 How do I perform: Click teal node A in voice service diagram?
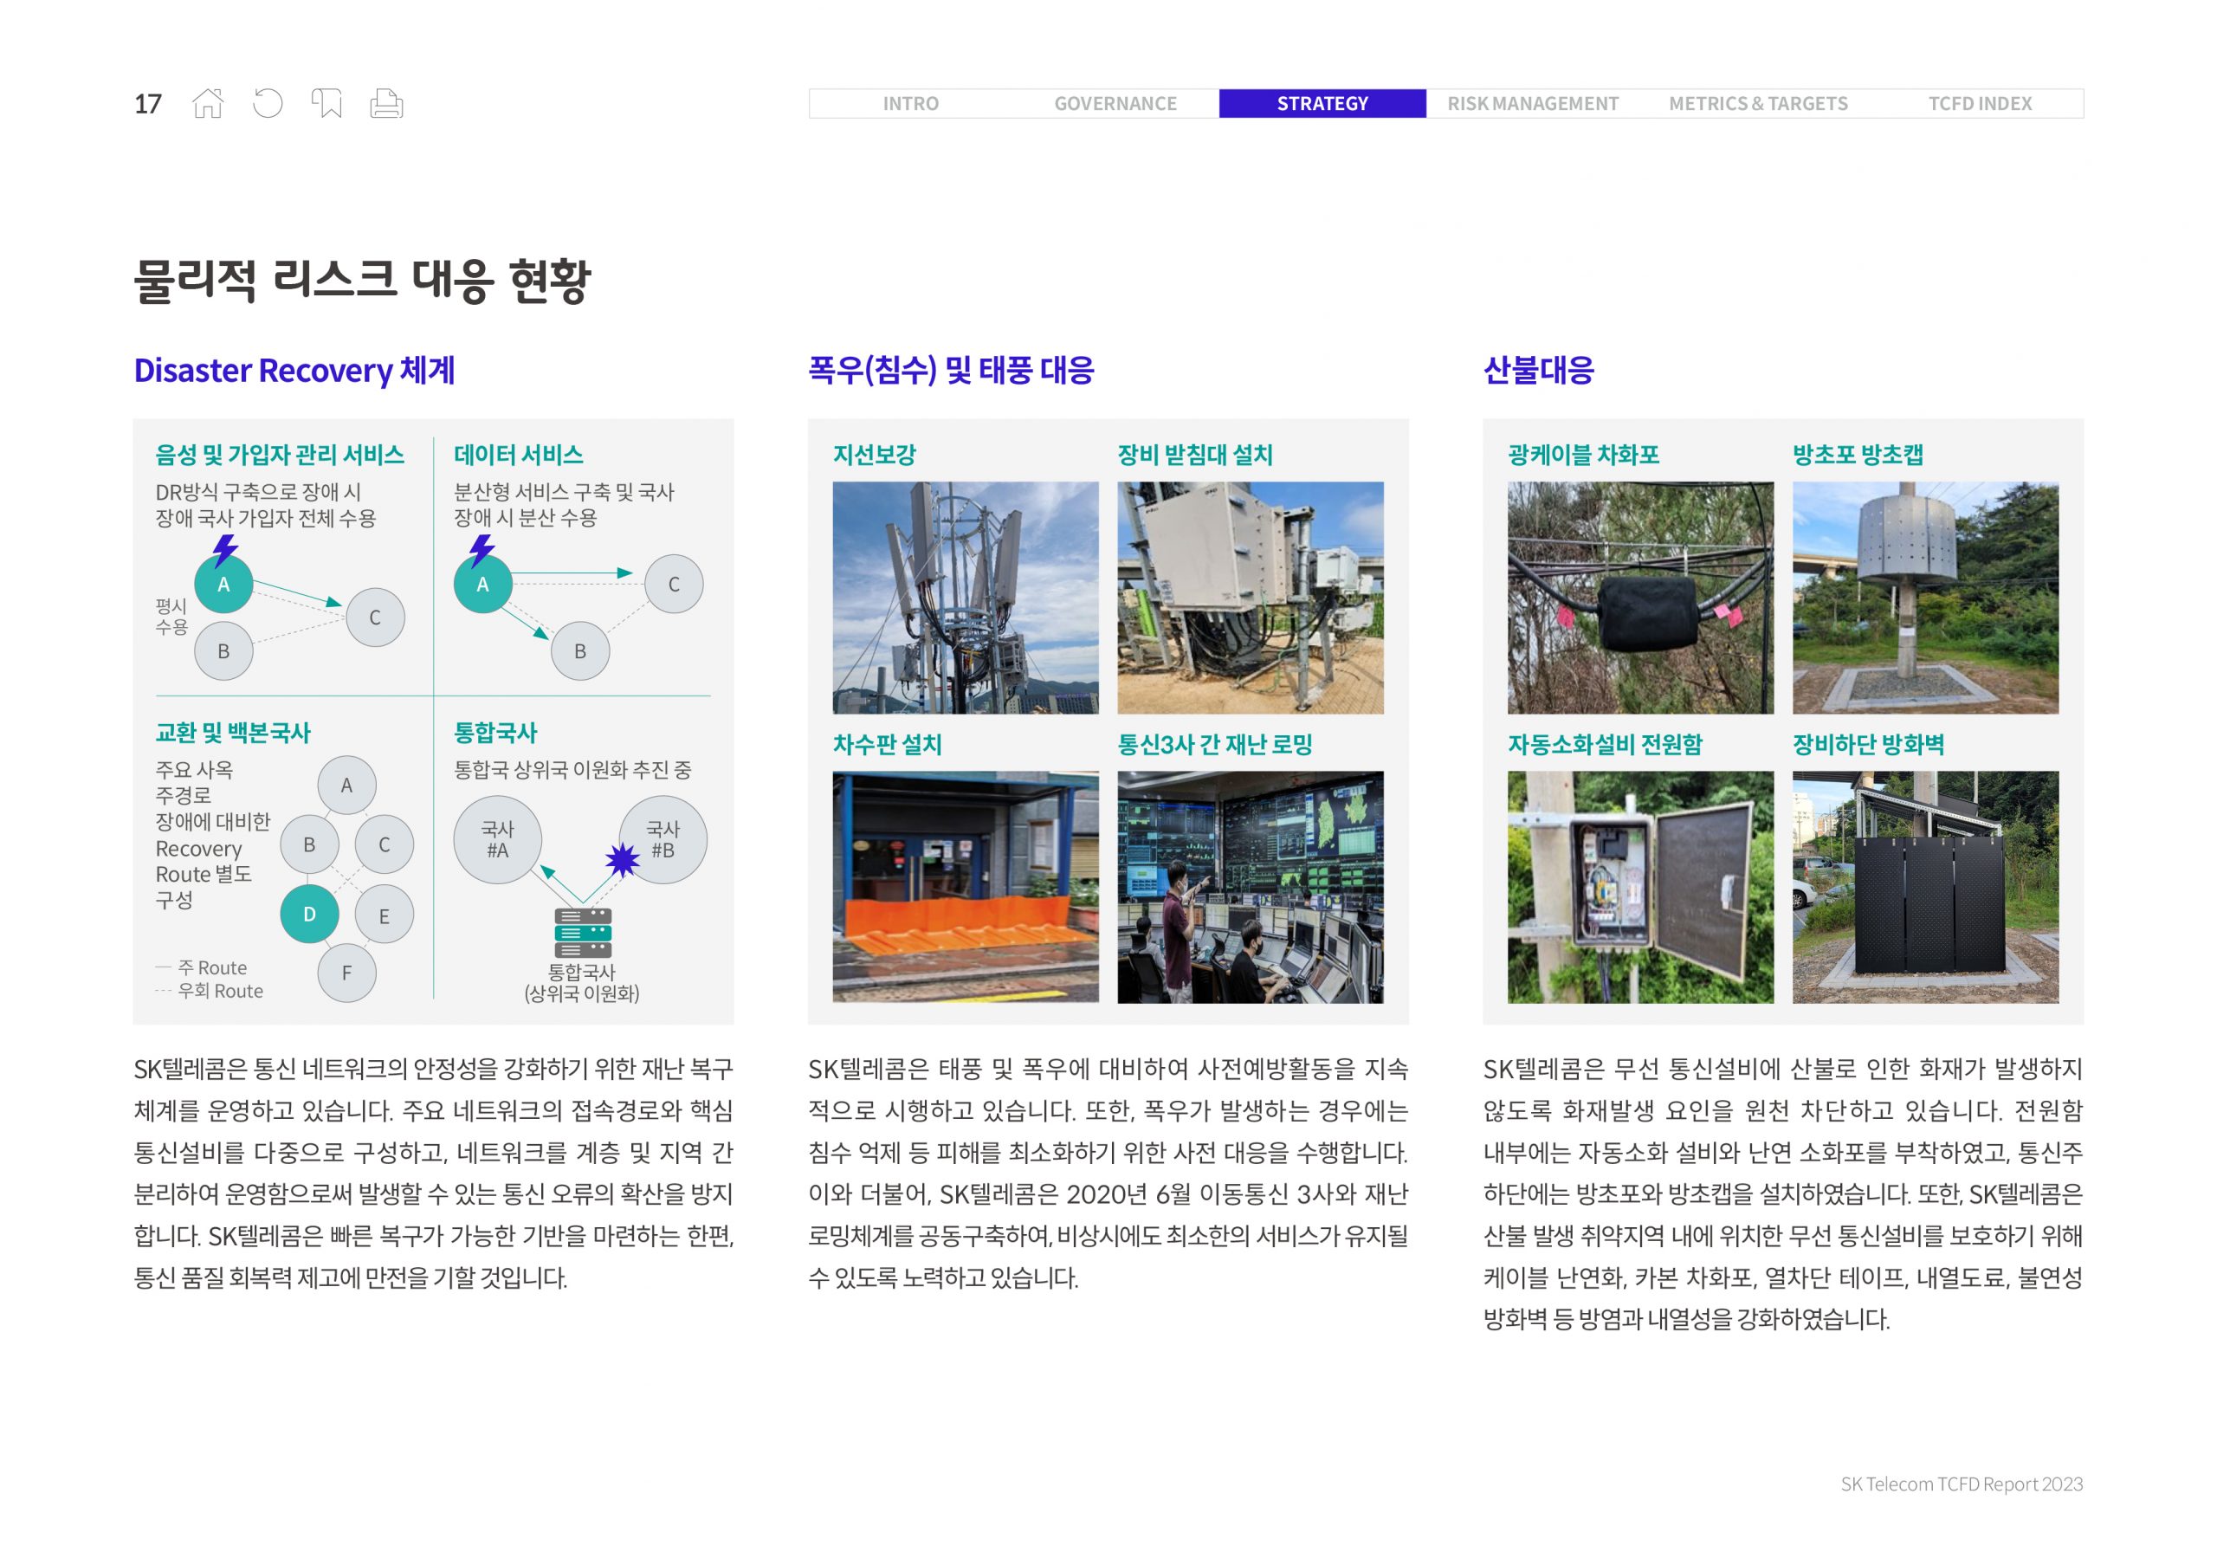tap(223, 585)
